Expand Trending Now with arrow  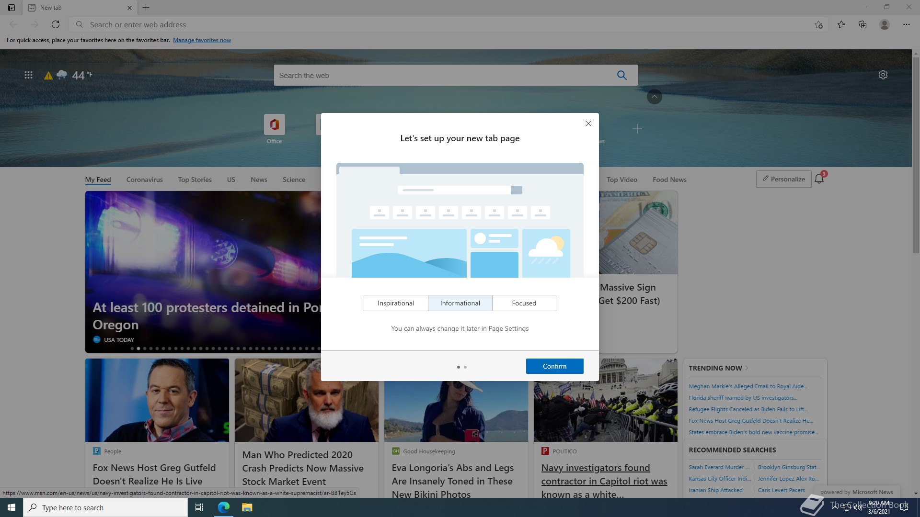click(747, 368)
